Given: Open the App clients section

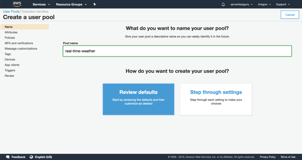Looking at the screenshot, I should [12, 65].
